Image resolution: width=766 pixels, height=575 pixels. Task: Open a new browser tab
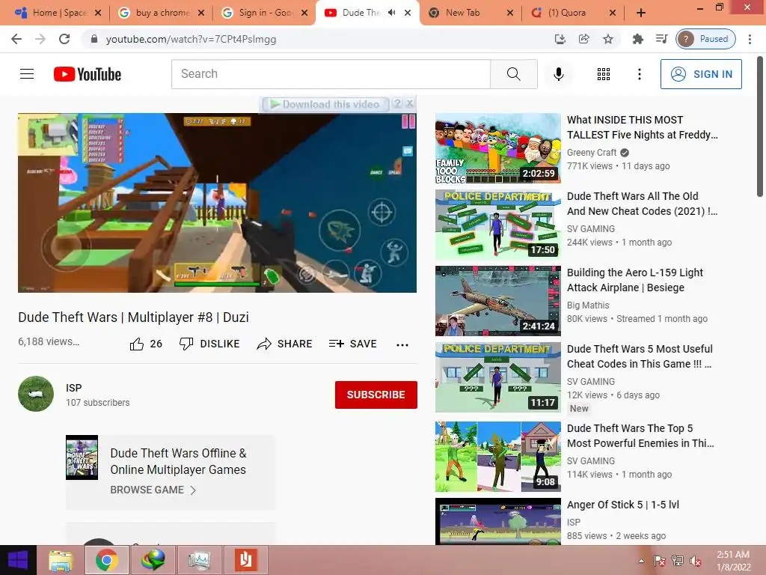pyautogui.click(x=641, y=13)
